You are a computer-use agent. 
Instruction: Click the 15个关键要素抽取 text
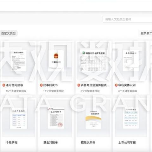(16, 91)
